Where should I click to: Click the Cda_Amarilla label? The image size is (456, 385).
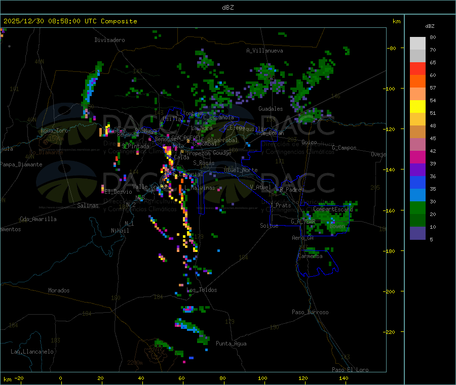[38, 219]
